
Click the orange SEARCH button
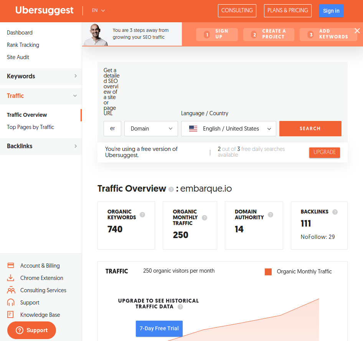point(310,129)
